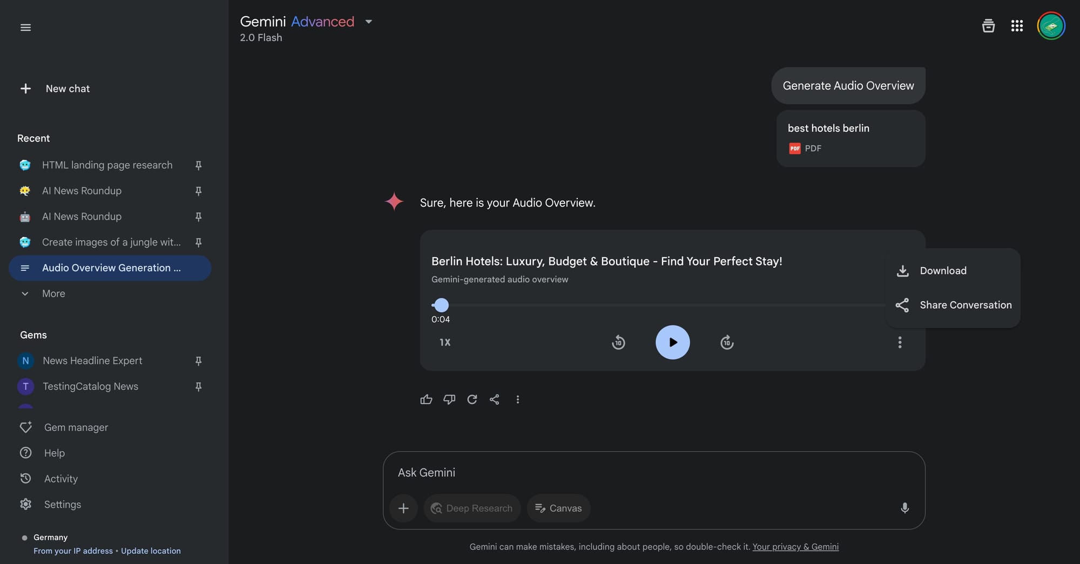1080x564 pixels.
Task: Click the thumbs down icon below the response
Action: click(x=449, y=399)
